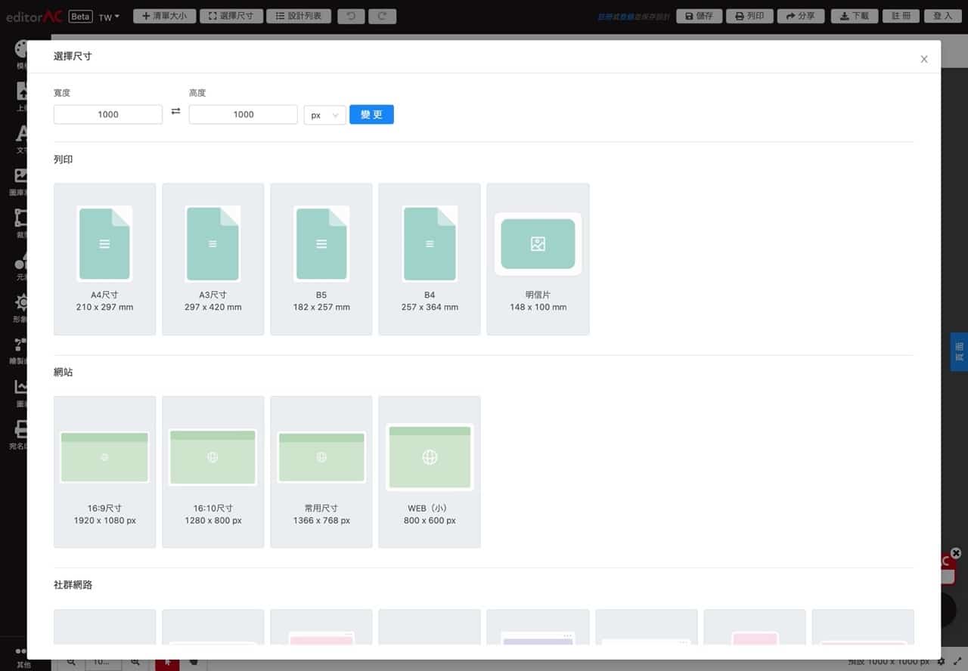Close the 選擇尺寸 dialog with the X
Image resolution: width=968 pixels, height=671 pixels.
(924, 59)
